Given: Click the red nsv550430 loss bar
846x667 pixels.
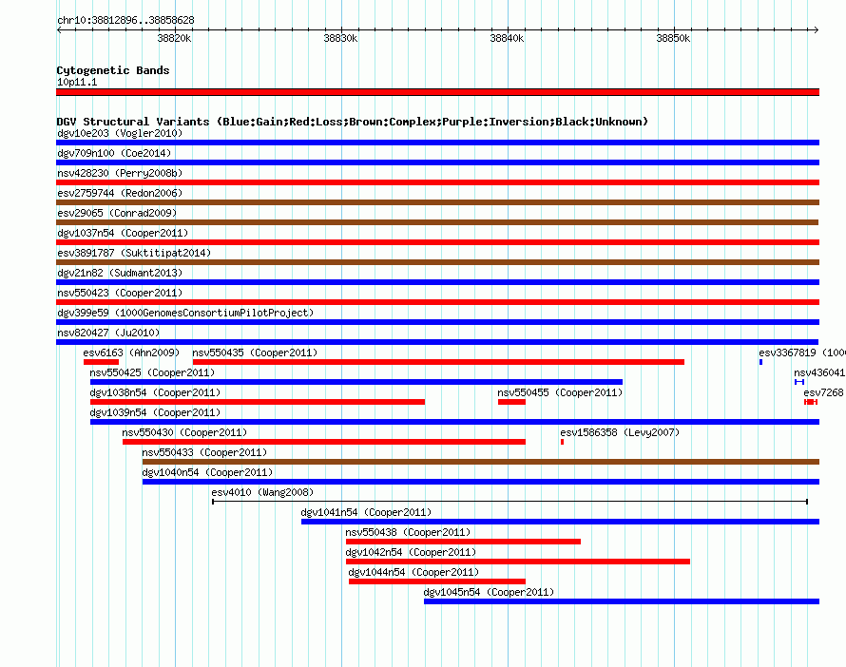Looking at the screenshot, I should 324,442.
